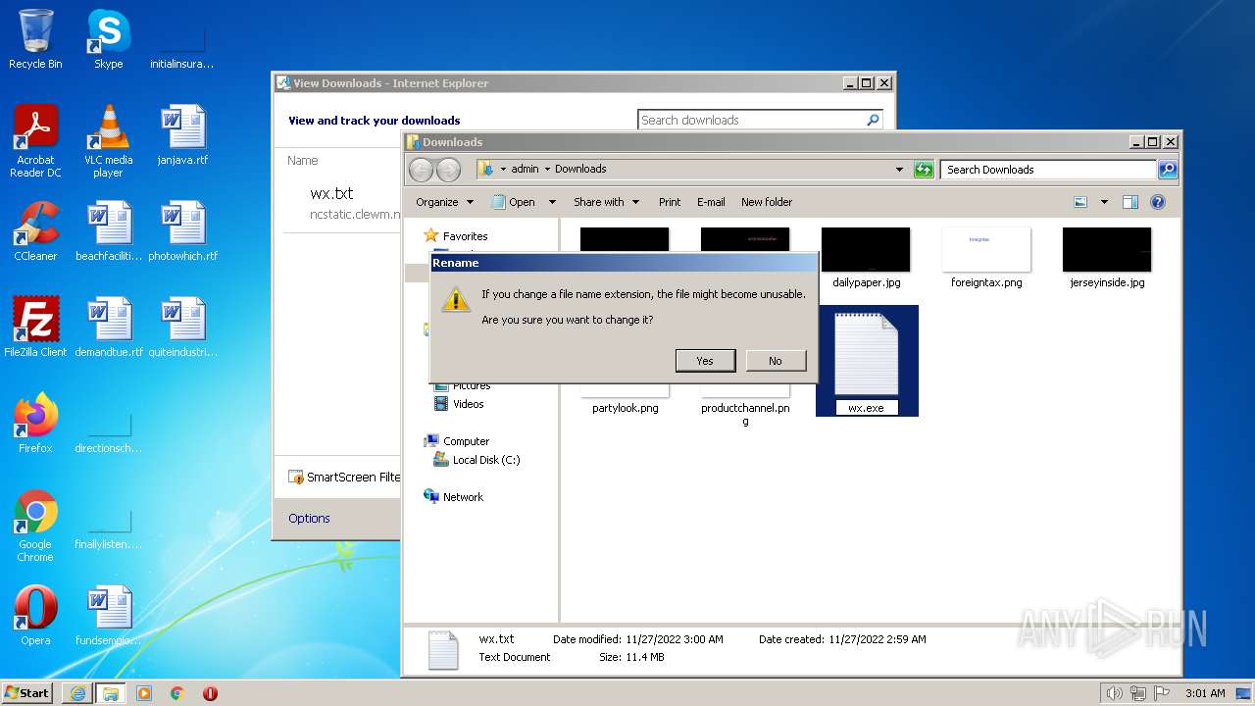Viewport: 1255px width, 706px height.
Task: Click the Opera taskbar icon
Action: [210, 692]
